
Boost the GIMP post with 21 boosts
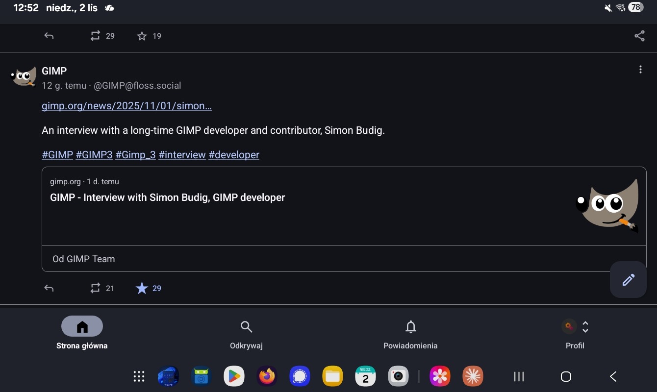tap(96, 288)
